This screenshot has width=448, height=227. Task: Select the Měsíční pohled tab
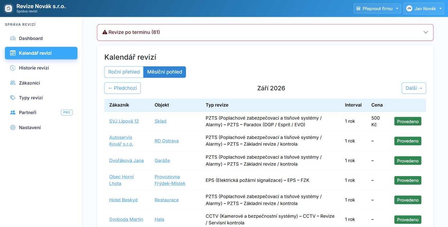(165, 72)
